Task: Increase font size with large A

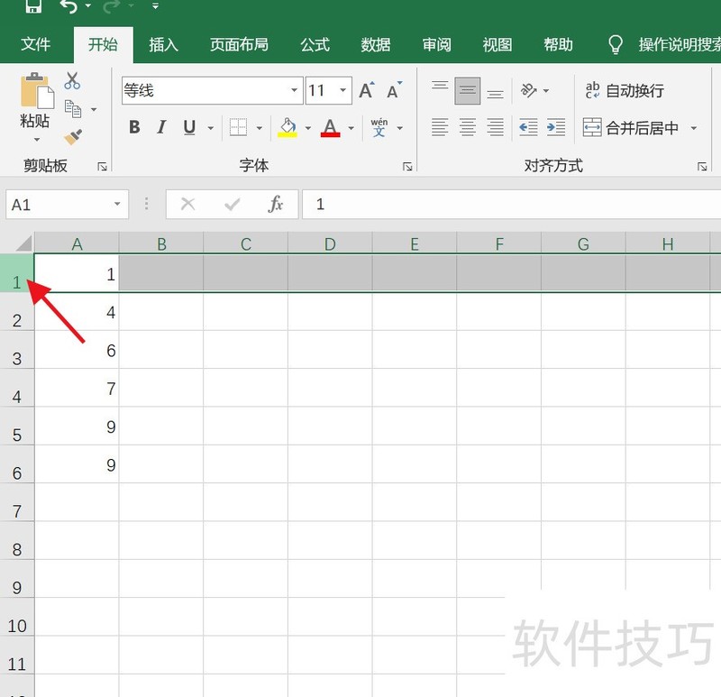Action: tap(367, 90)
